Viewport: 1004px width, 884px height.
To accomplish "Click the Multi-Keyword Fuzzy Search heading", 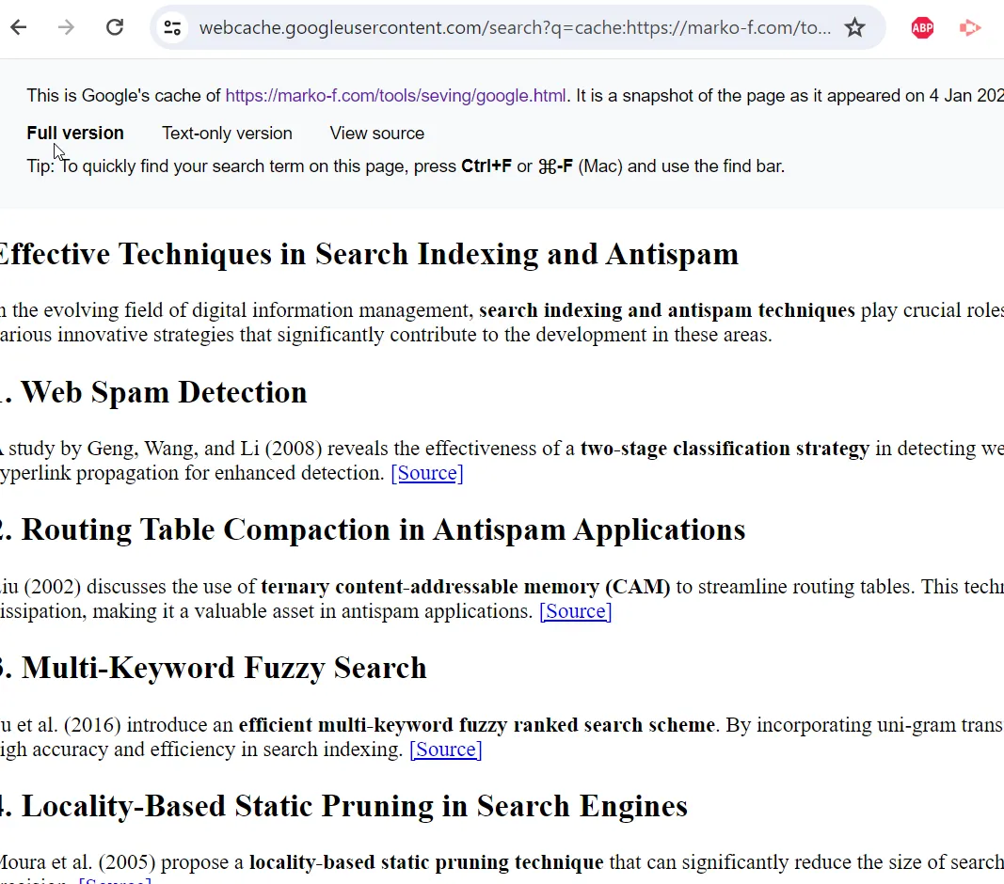I will tap(214, 668).
